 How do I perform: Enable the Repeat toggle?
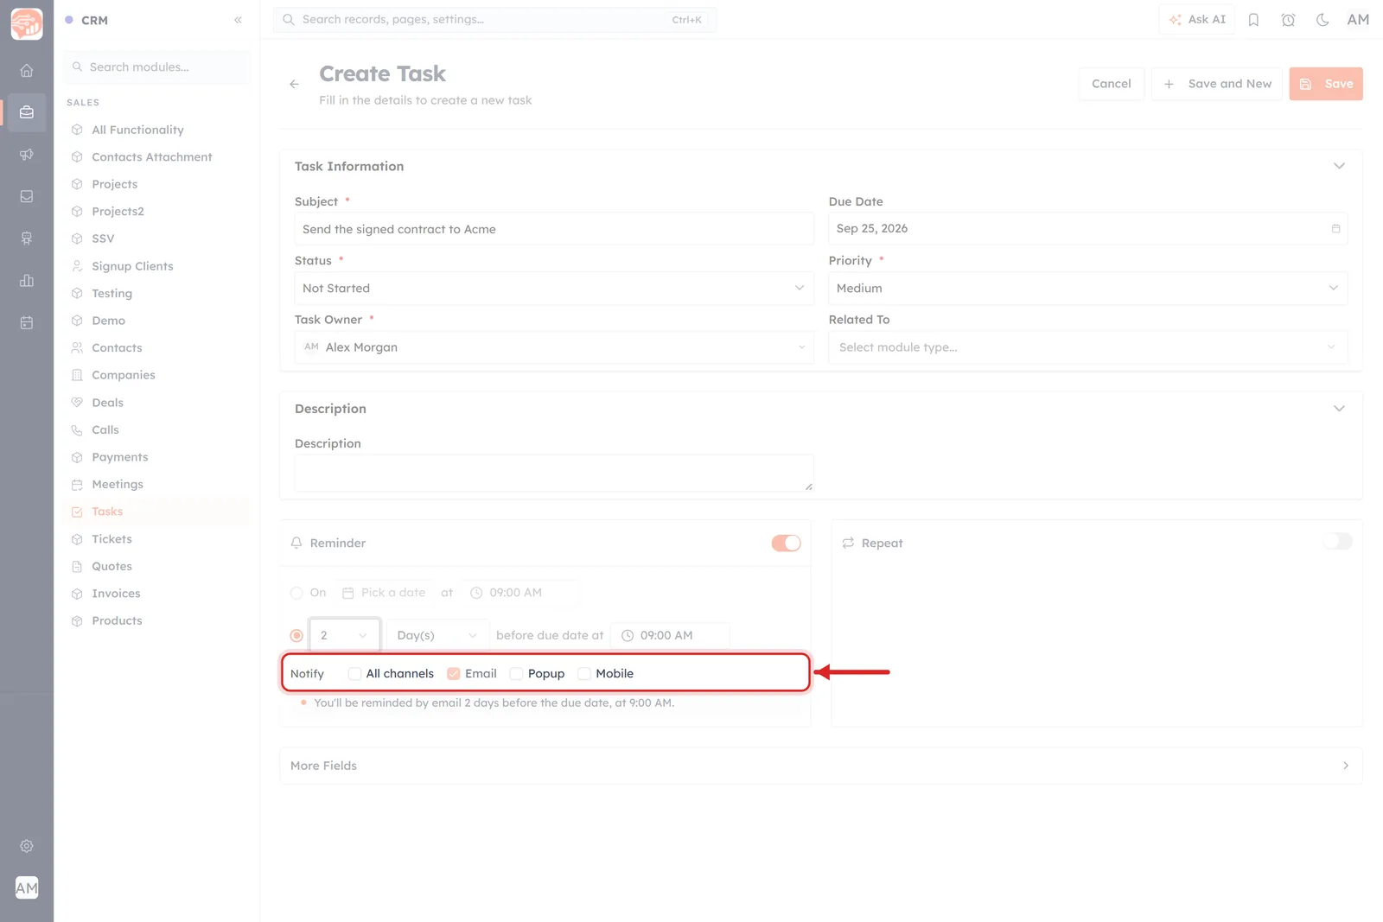pyautogui.click(x=1337, y=542)
